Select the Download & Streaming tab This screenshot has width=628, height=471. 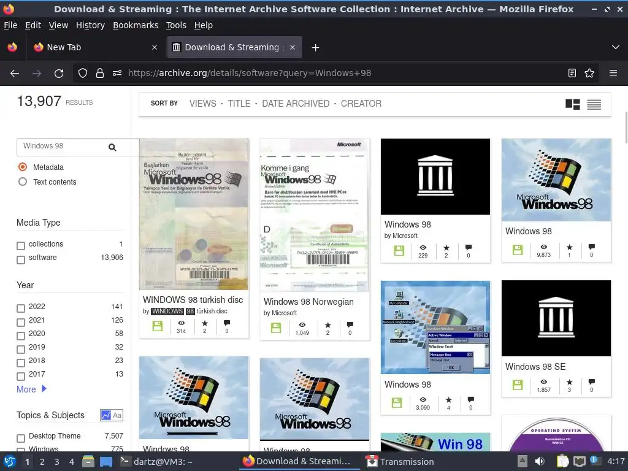coord(234,47)
